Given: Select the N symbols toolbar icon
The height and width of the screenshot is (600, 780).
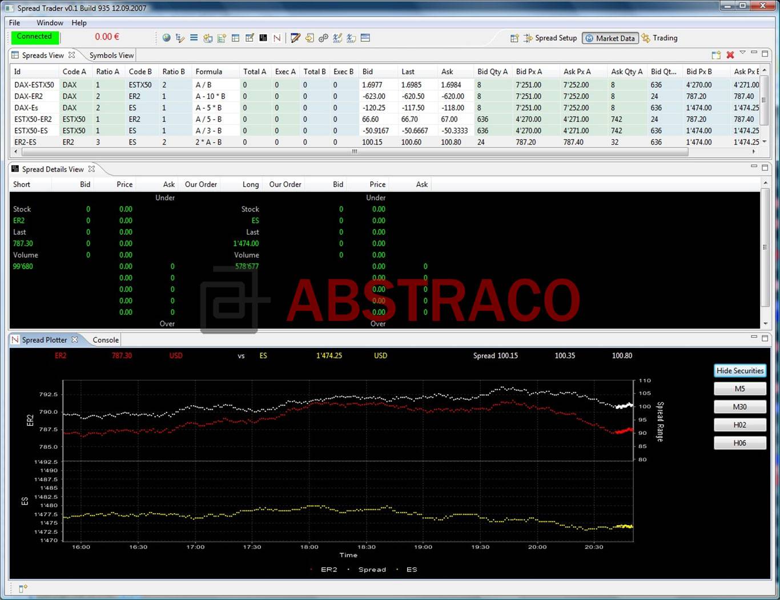Looking at the screenshot, I should click(x=276, y=38).
